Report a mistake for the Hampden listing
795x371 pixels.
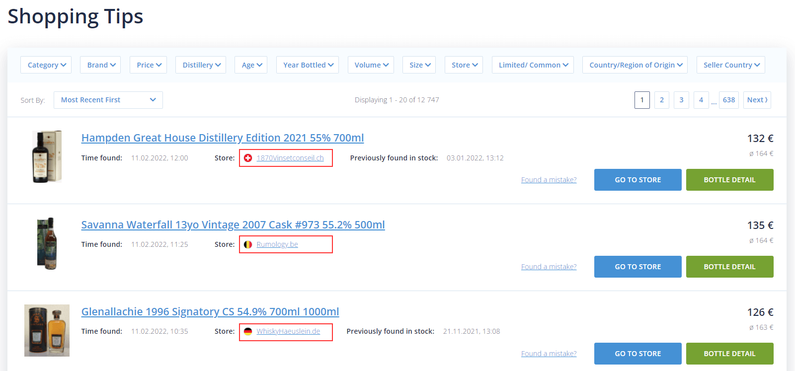(549, 180)
